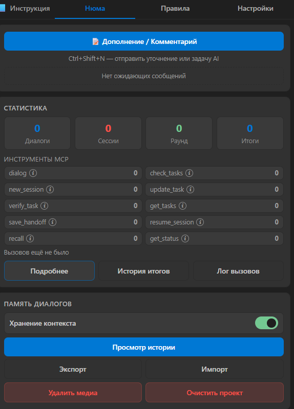Click the Дополнение / Комментарий button
The height and width of the screenshot is (409, 294).
(144, 41)
